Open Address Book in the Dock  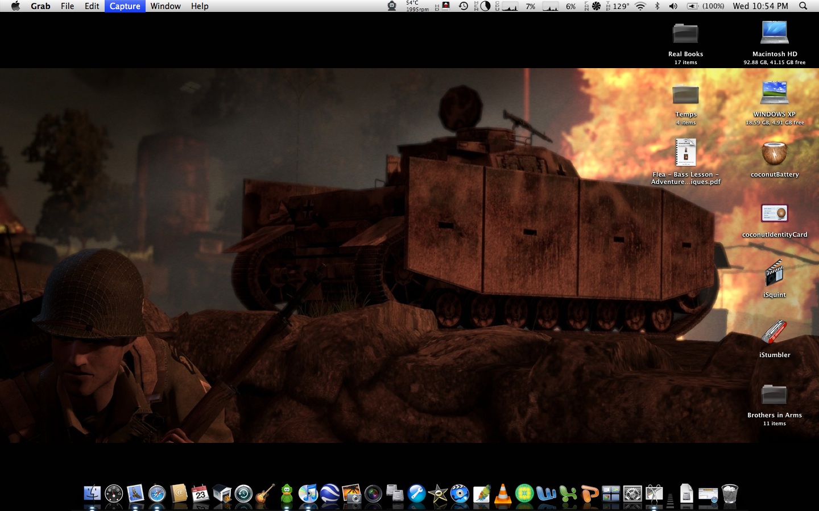tap(179, 494)
